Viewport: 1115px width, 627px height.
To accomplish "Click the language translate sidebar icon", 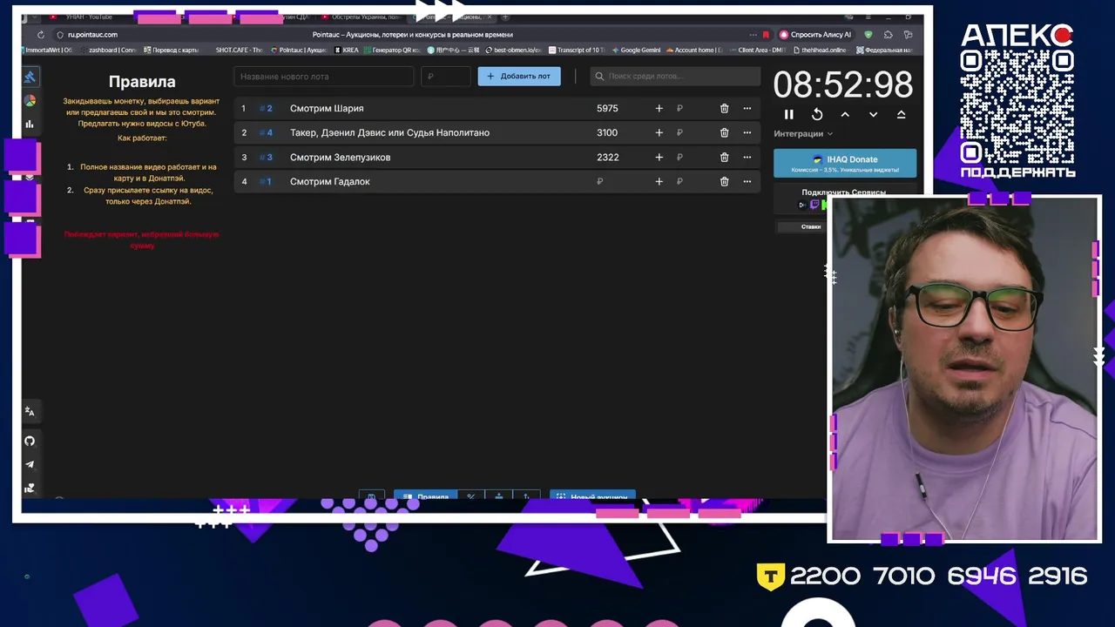I will tap(30, 411).
